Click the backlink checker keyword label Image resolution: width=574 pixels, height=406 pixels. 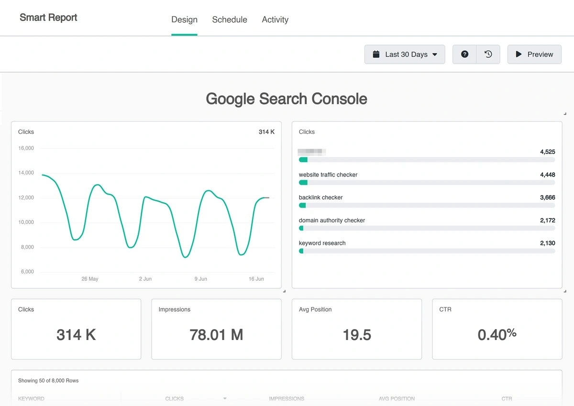click(321, 198)
